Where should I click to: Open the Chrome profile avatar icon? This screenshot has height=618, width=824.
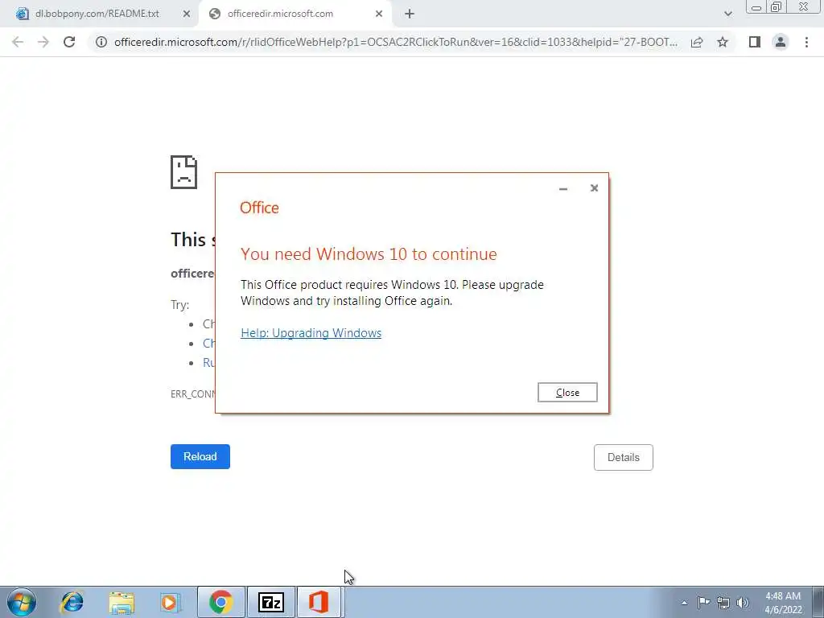(781, 42)
